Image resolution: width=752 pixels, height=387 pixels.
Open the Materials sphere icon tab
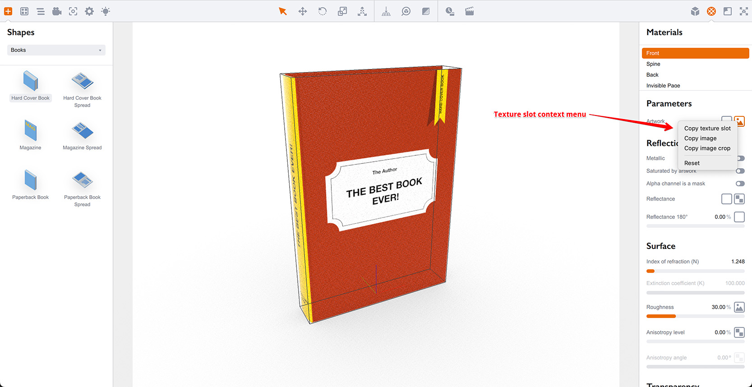[711, 11]
